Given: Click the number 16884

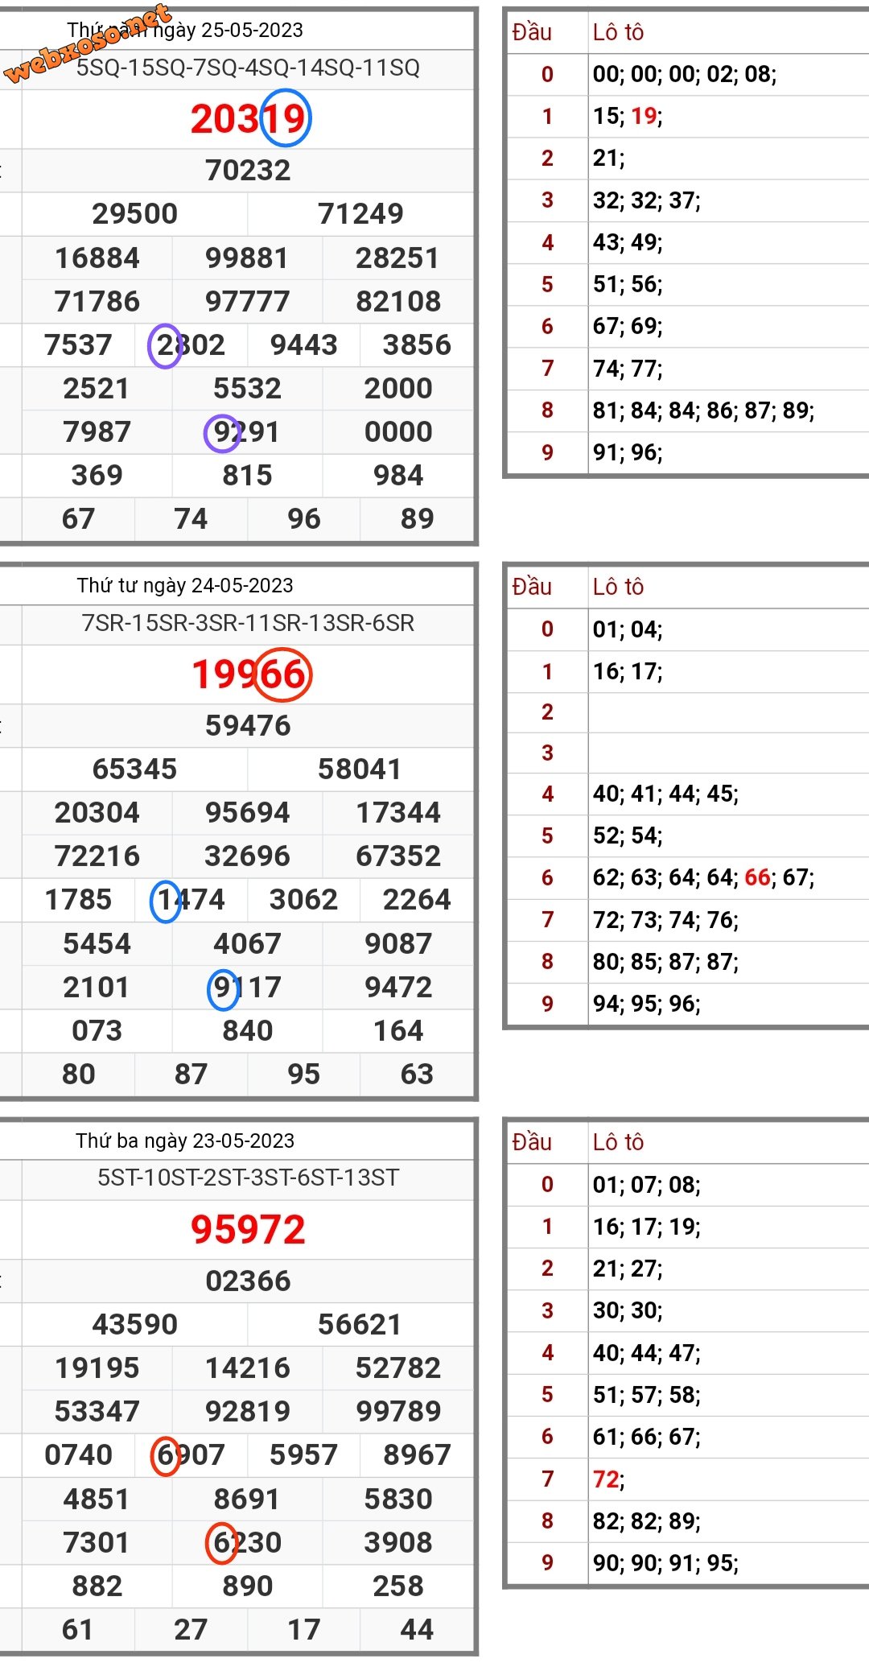Looking at the screenshot, I should (97, 258).
